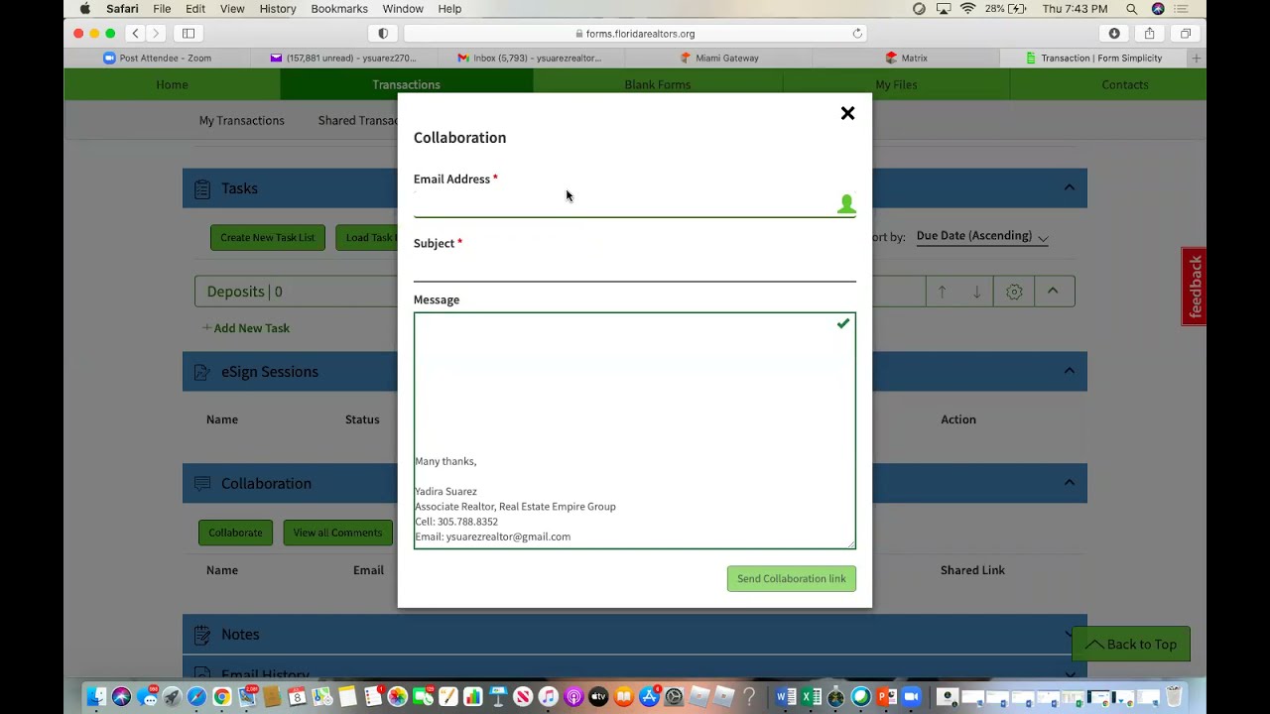Reload the page in address bar
Viewport: 1270px width, 714px height.
(x=857, y=34)
